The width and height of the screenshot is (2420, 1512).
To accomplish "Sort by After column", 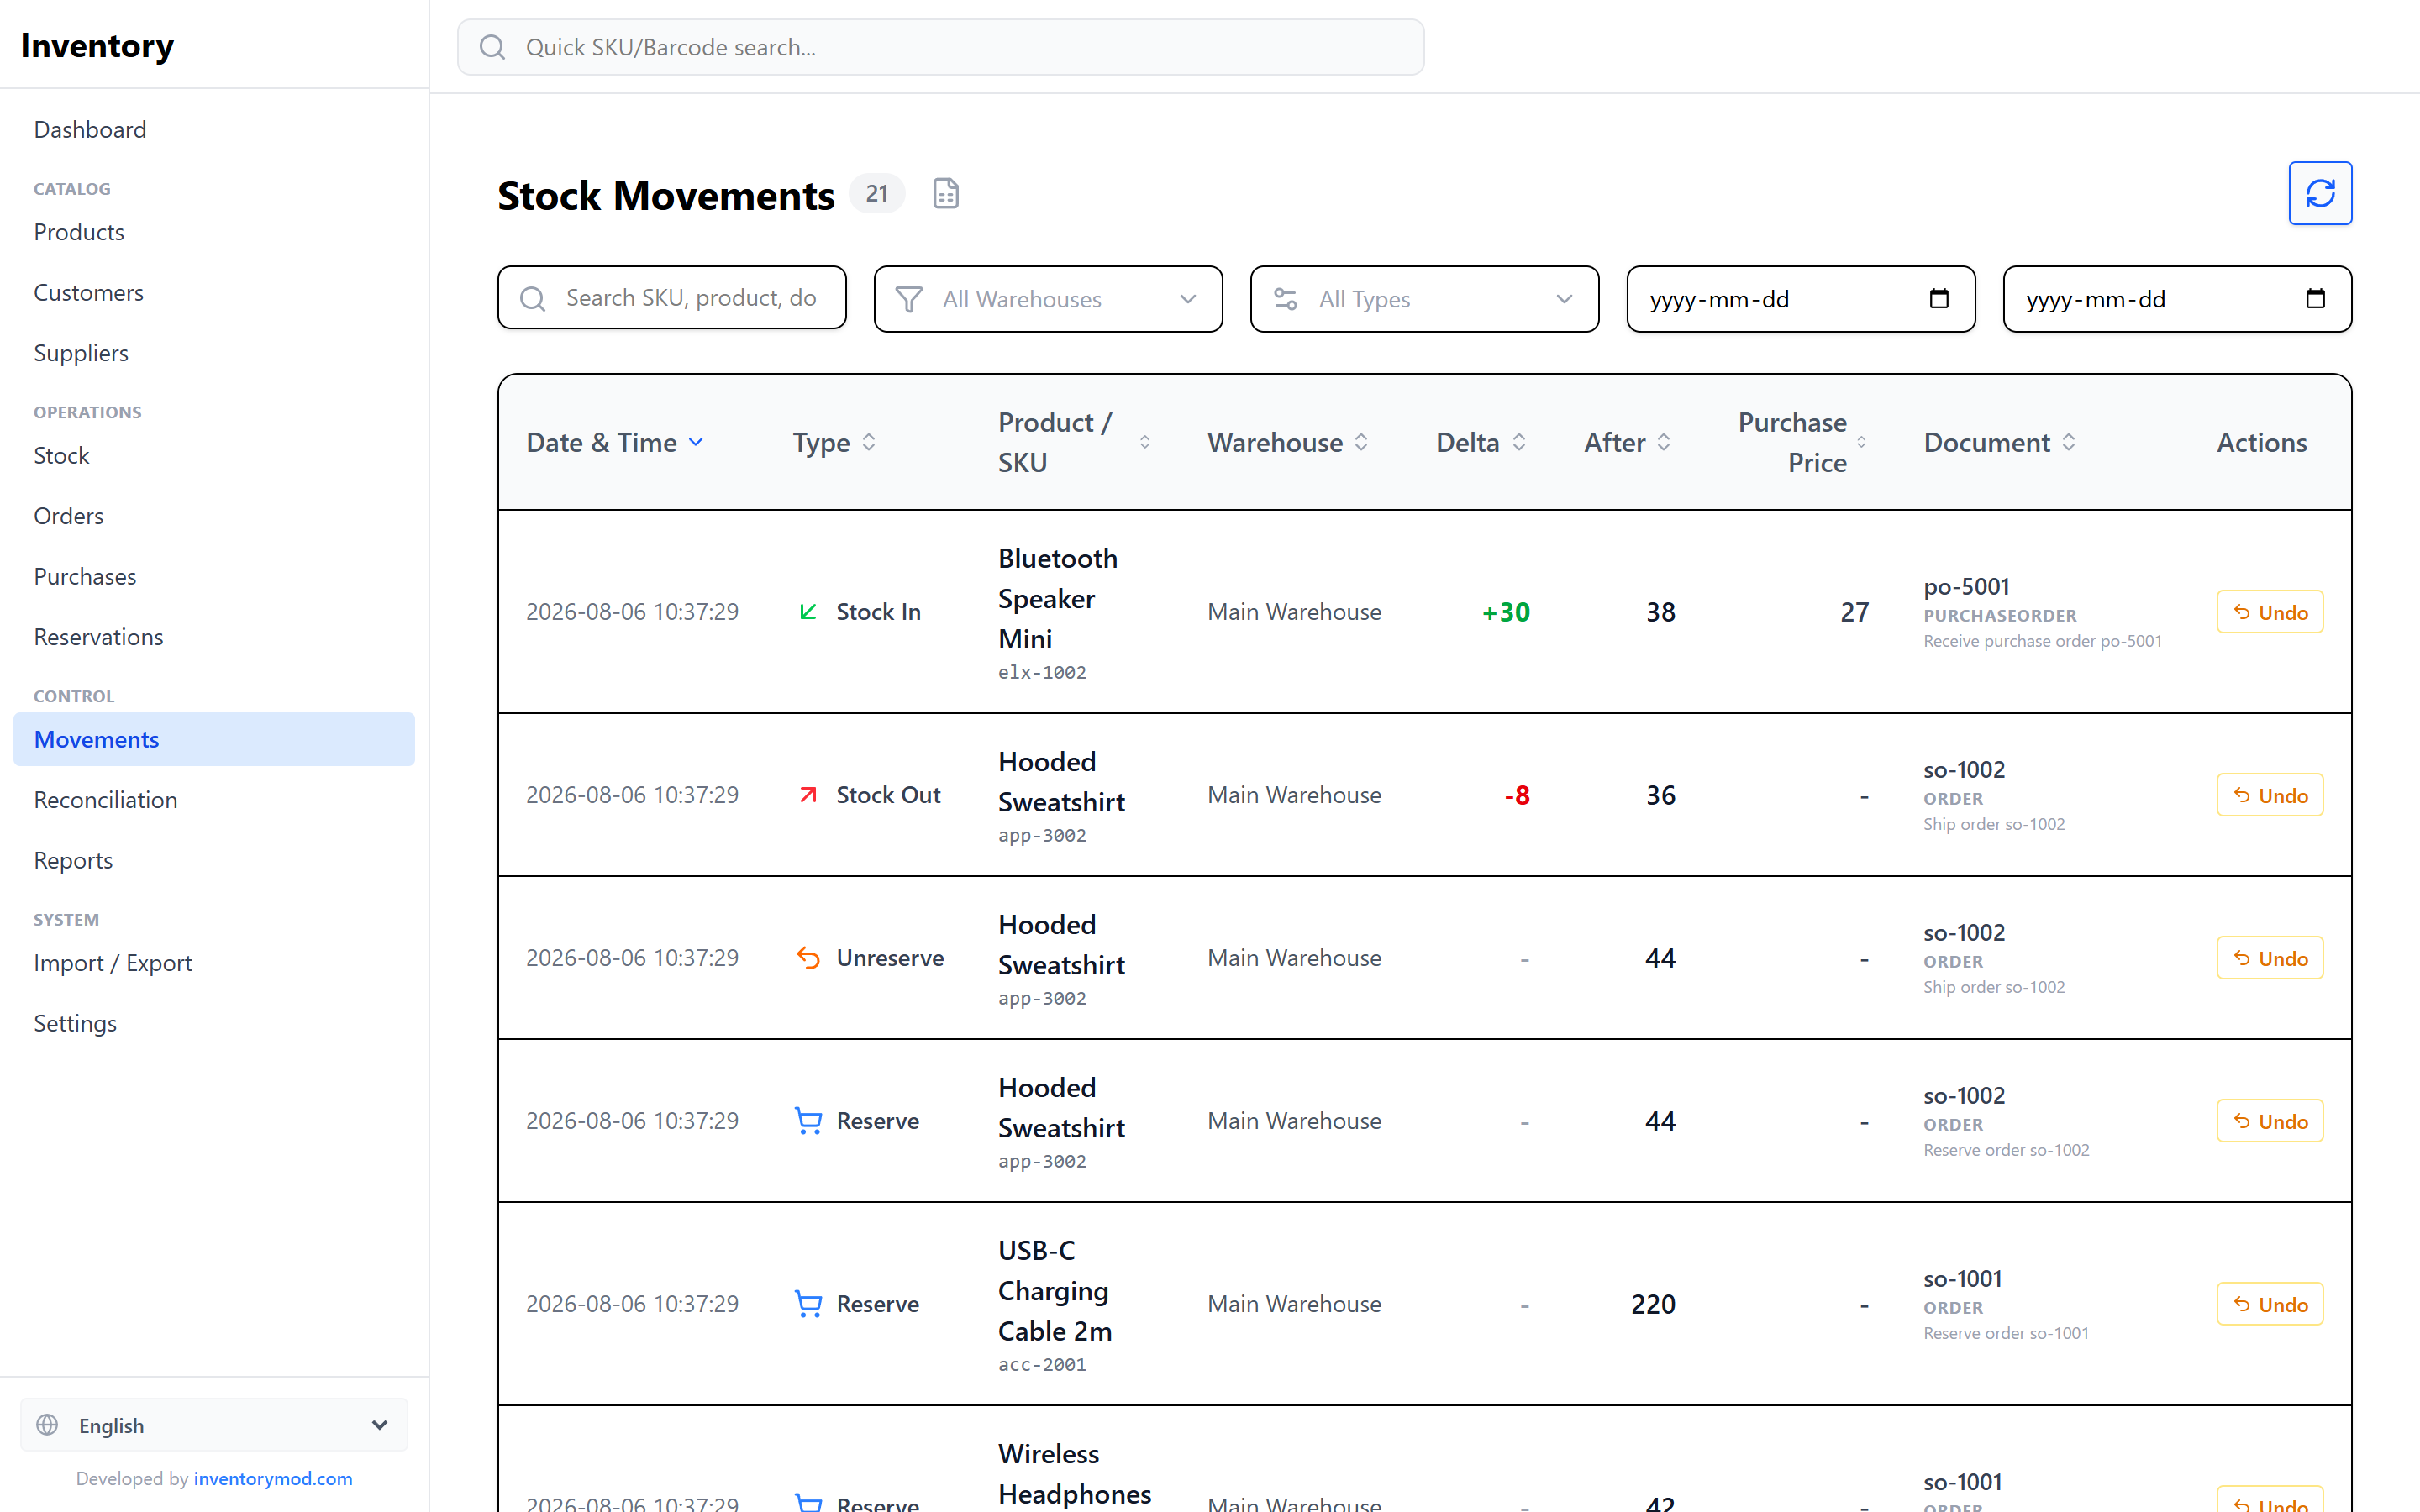I will click(1627, 442).
